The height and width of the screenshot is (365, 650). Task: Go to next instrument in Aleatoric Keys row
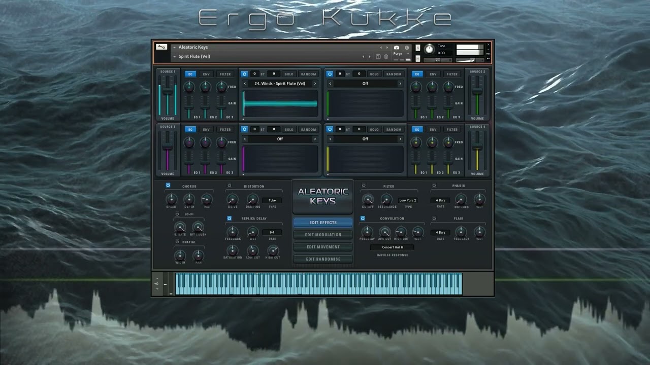[x=387, y=47]
